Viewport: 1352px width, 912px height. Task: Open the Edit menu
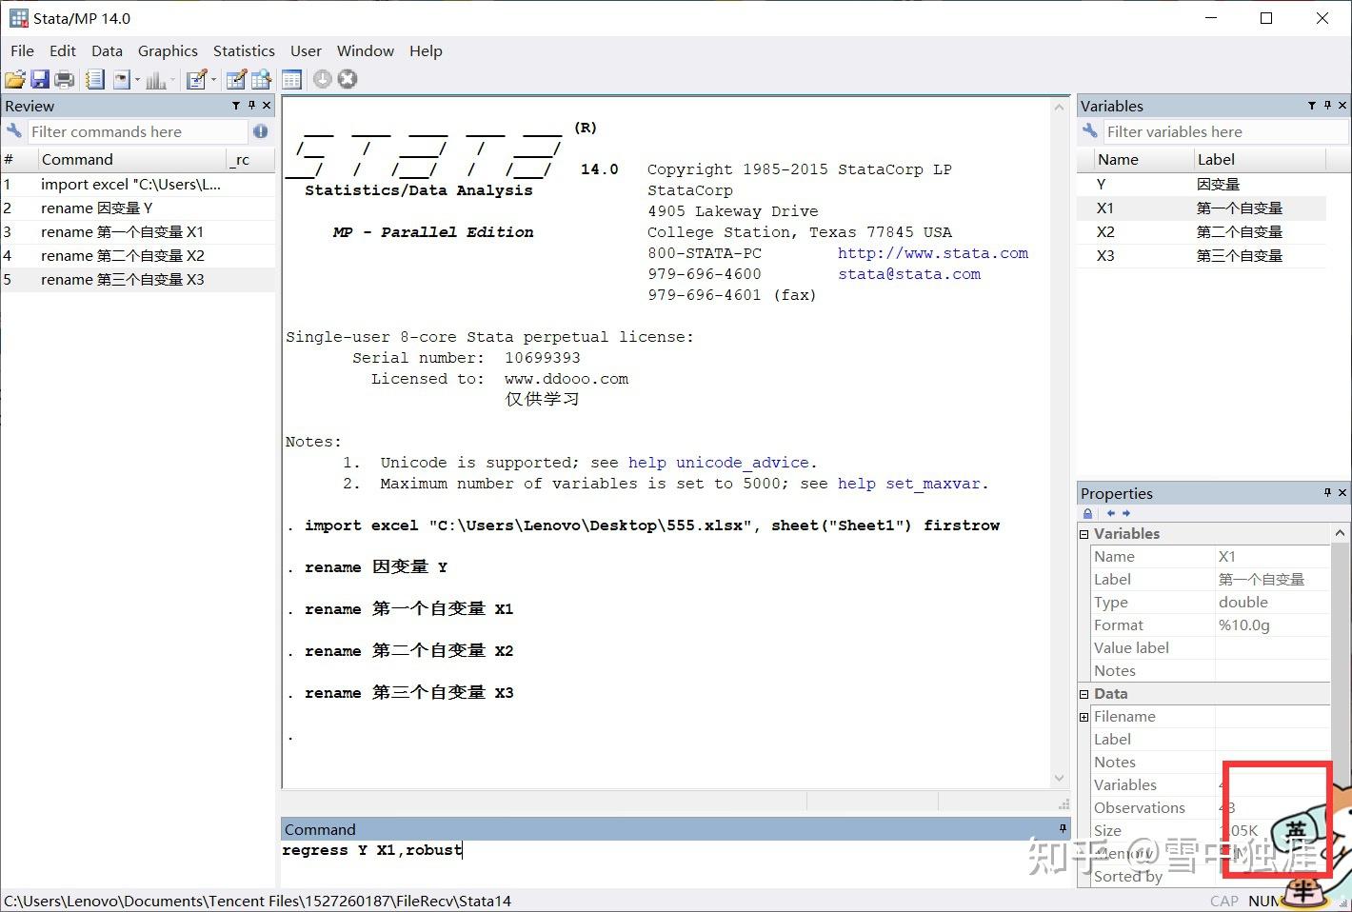pyautogui.click(x=63, y=50)
